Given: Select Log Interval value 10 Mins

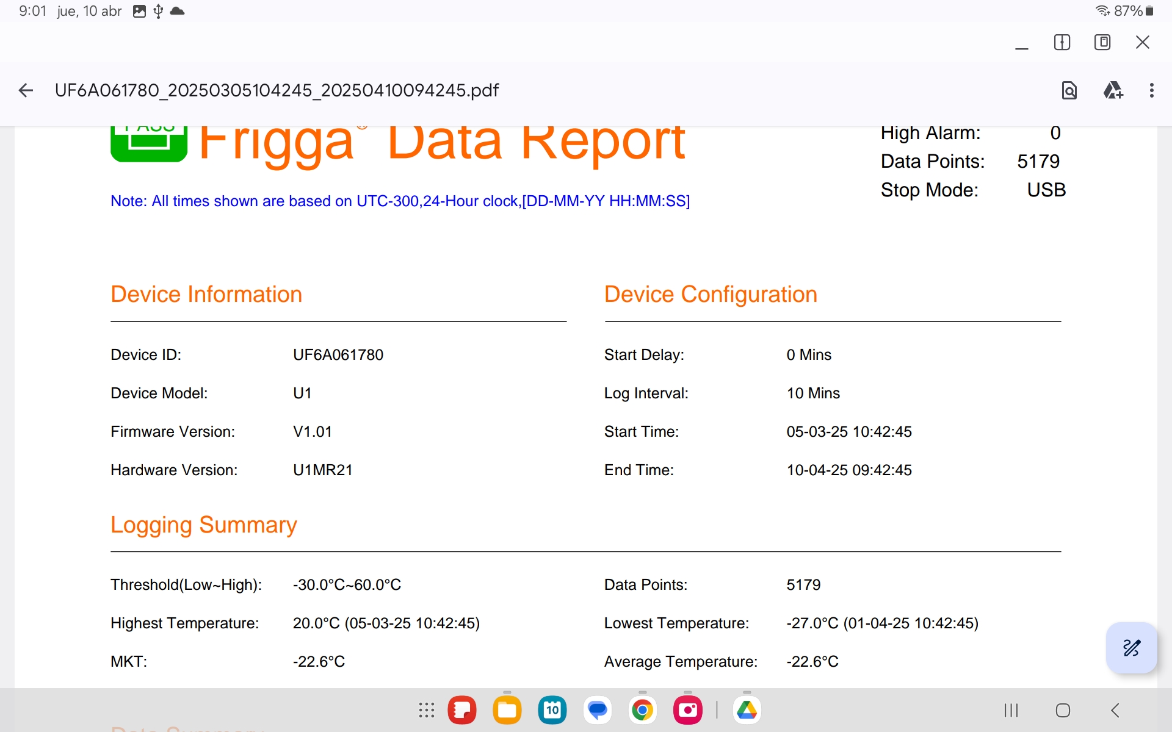Looking at the screenshot, I should coord(813,393).
